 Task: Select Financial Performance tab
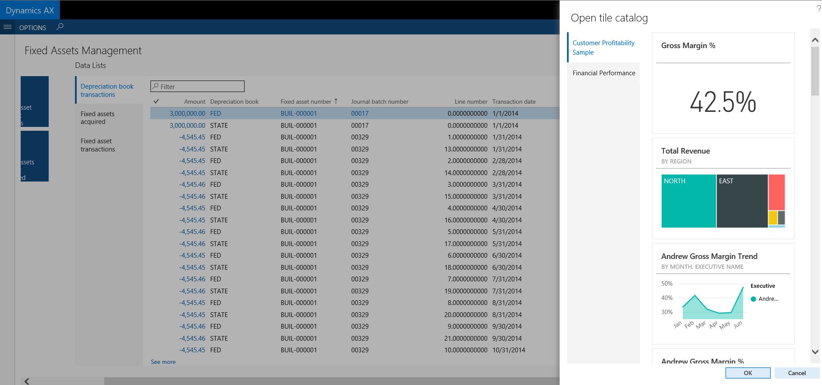point(604,73)
